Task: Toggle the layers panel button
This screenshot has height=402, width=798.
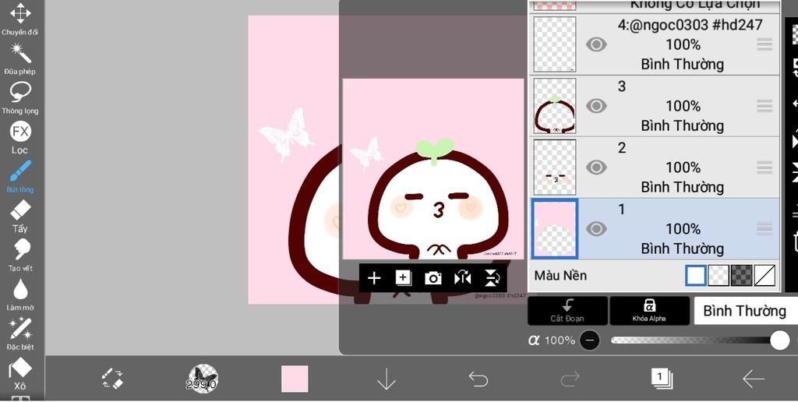Action: pyautogui.click(x=661, y=379)
